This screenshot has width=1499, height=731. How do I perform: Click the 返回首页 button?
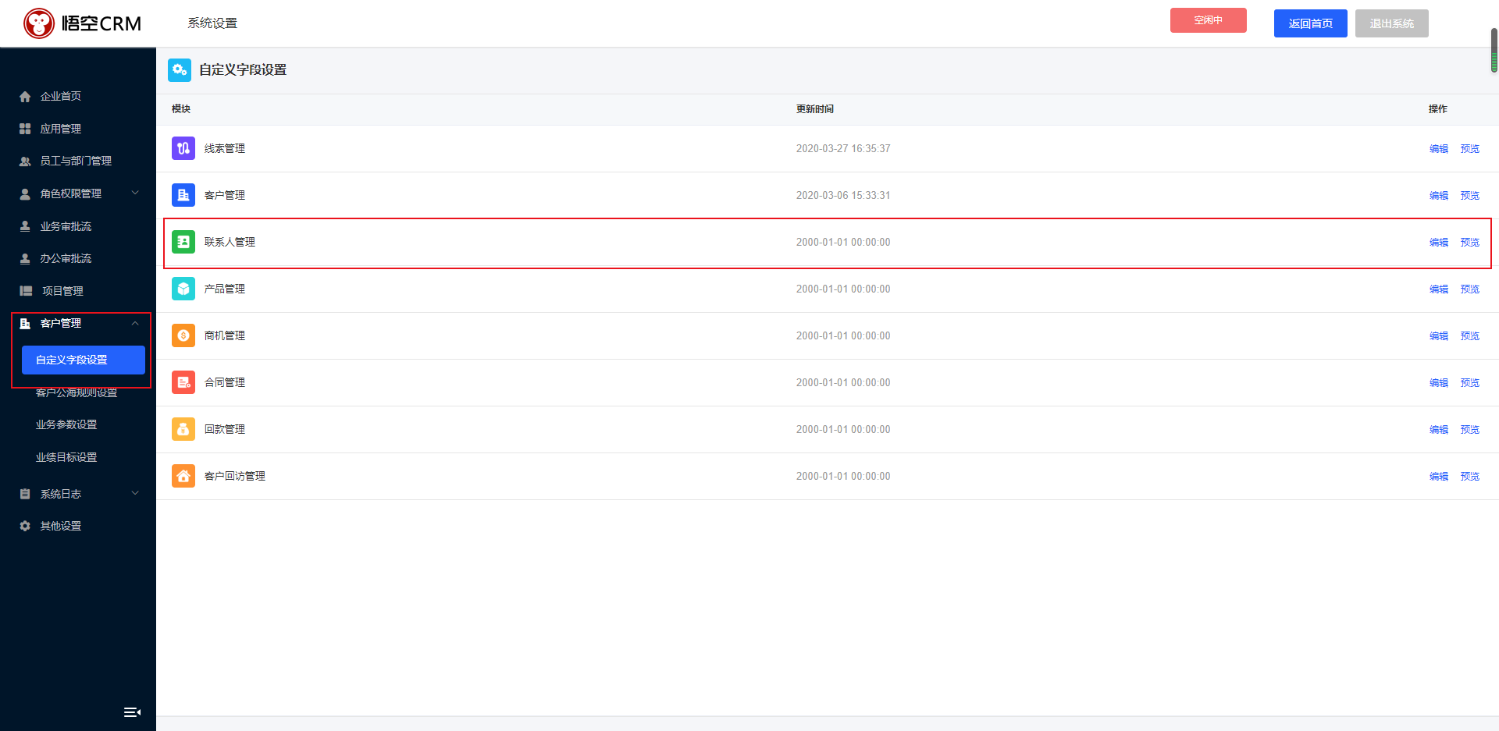click(1310, 23)
